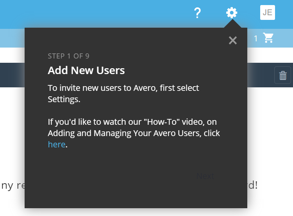Click the cart item count "1"
Image resolution: width=293 pixels, height=216 pixels.
(x=256, y=38)
